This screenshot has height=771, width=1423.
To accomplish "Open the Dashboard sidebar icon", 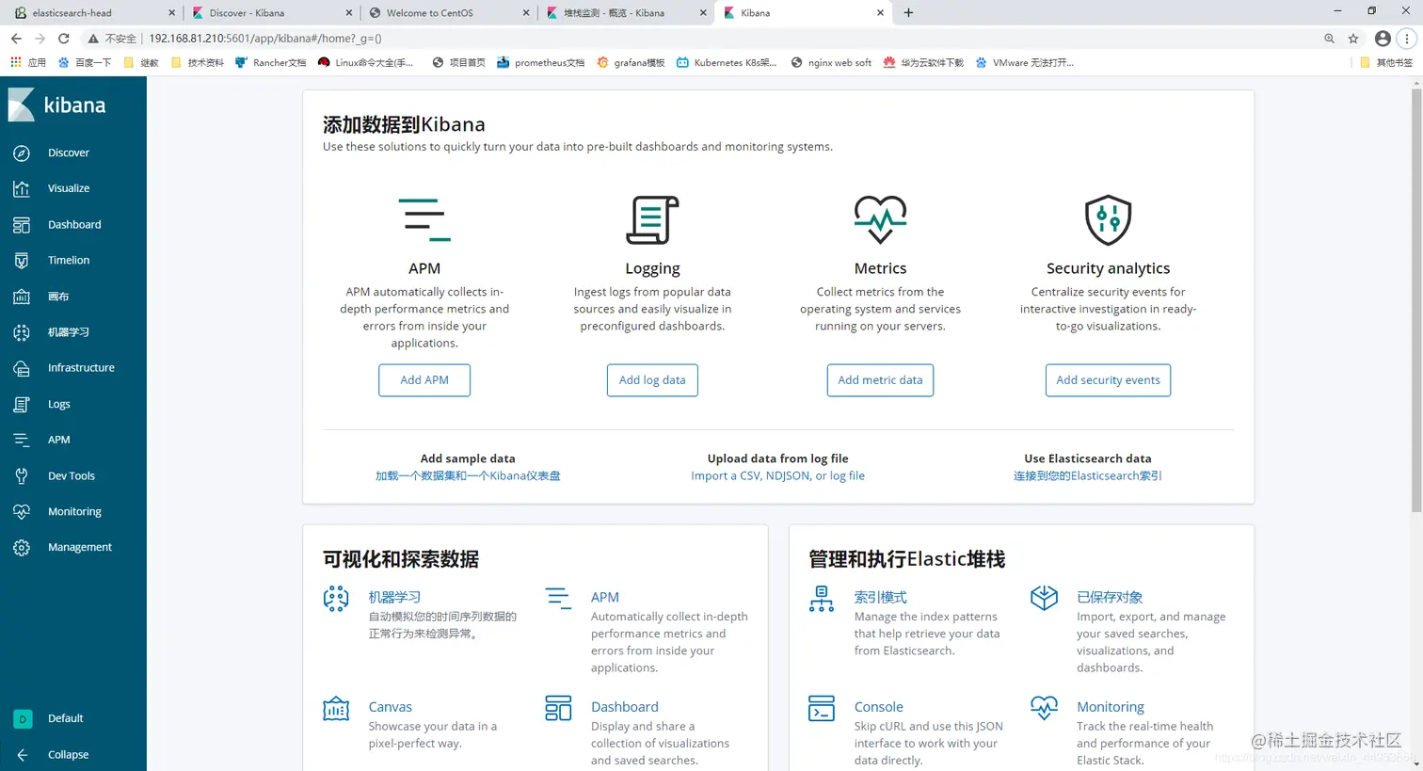I will tap(22, 225).
